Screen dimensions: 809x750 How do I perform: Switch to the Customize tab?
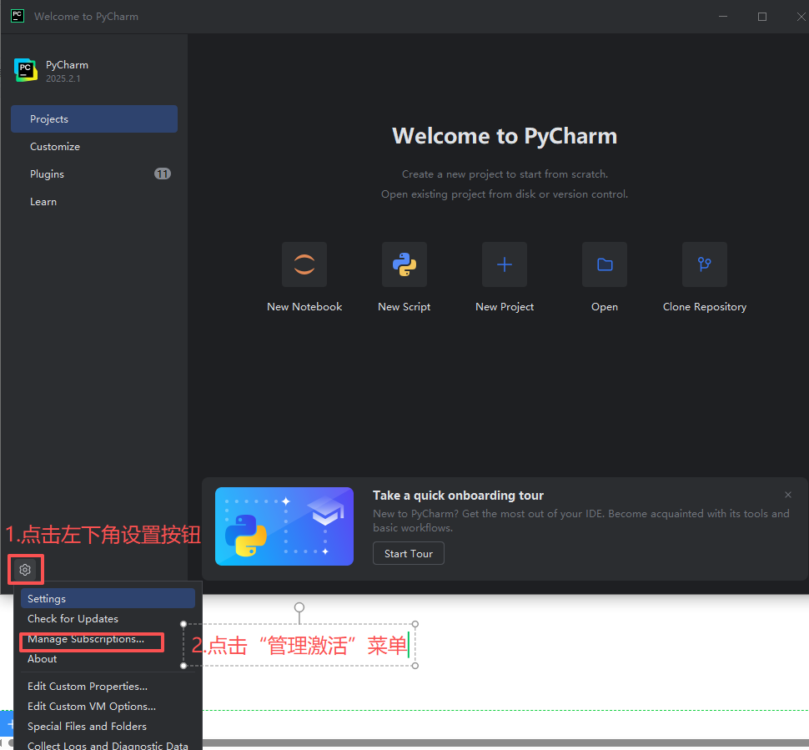click(55, 147)
